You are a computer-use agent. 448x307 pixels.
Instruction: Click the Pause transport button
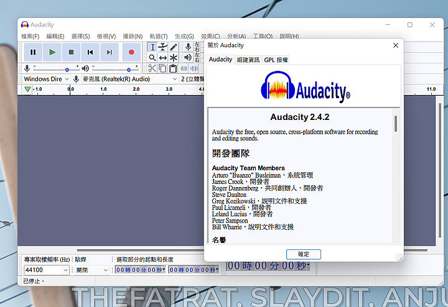(33, 52)
